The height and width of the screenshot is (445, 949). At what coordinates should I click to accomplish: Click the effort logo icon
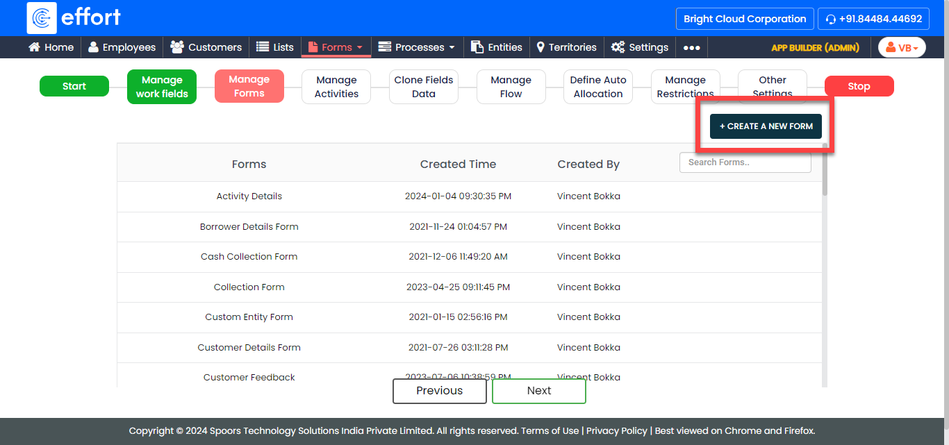[x=42, y=18]
